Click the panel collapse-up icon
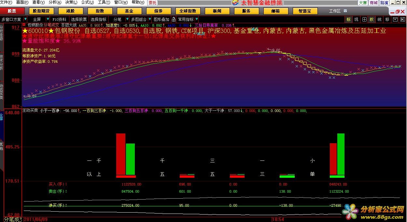The image size is (407, 222). 395,20
